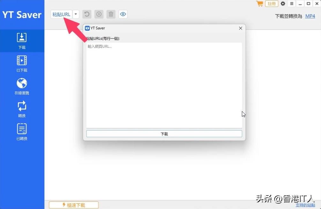Click the resume/retry circular arrow icon
The height and width of the screenshot is (209, 321).
87,14
